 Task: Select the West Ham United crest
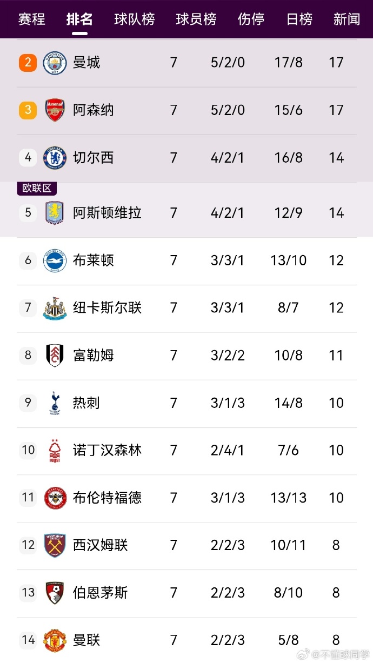(55, 545)
